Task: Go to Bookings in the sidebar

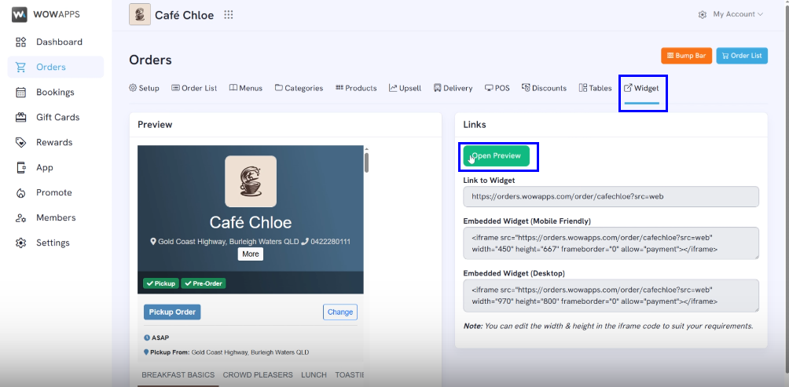Action: [55, 92]
